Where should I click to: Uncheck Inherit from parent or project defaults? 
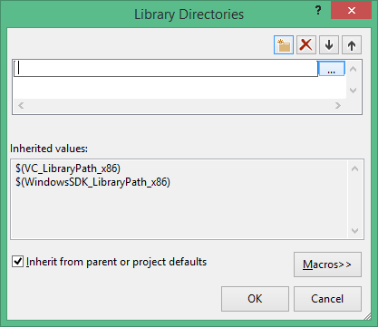(17, 261)
